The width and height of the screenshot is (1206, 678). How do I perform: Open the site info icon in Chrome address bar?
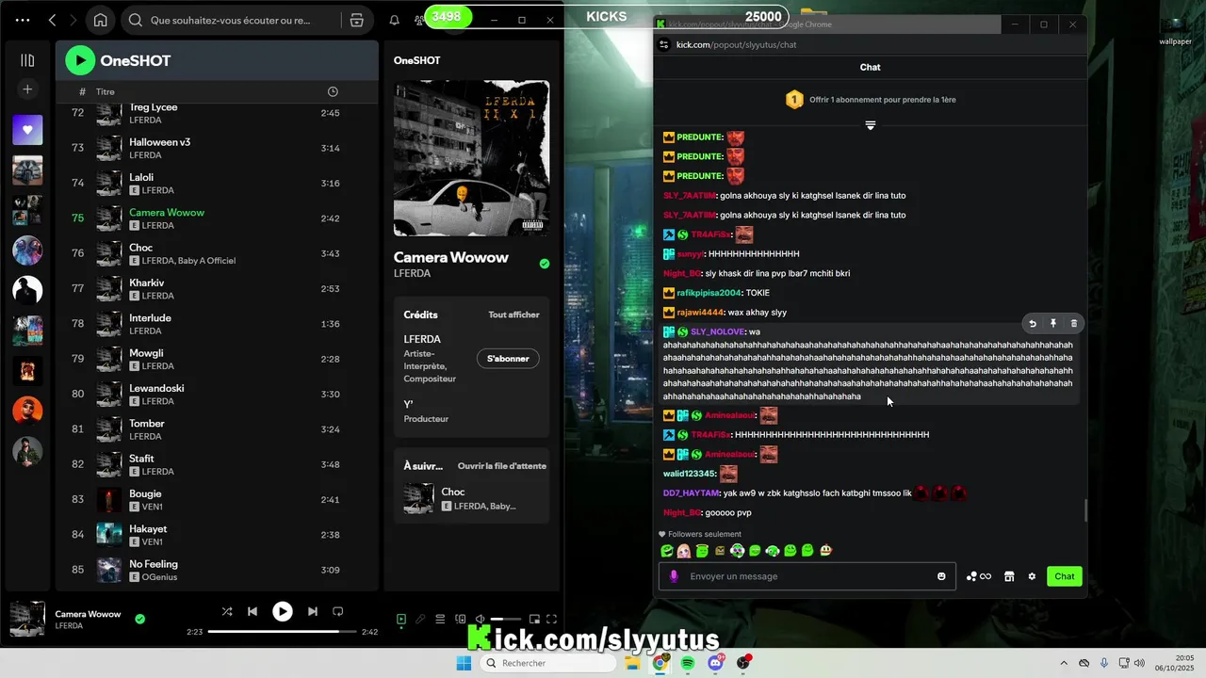click(664, 44)
